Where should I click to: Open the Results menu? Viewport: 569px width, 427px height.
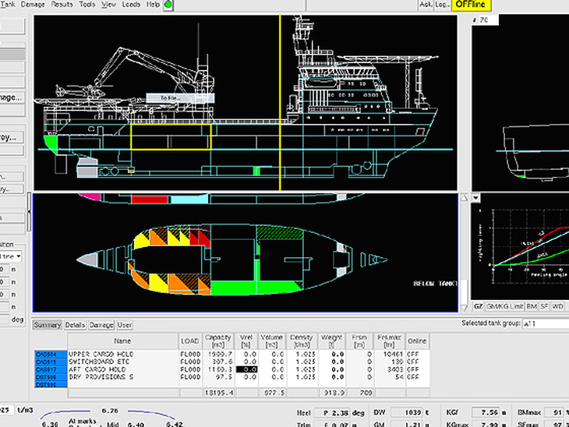pyautogui.click(x=62, y=5)
